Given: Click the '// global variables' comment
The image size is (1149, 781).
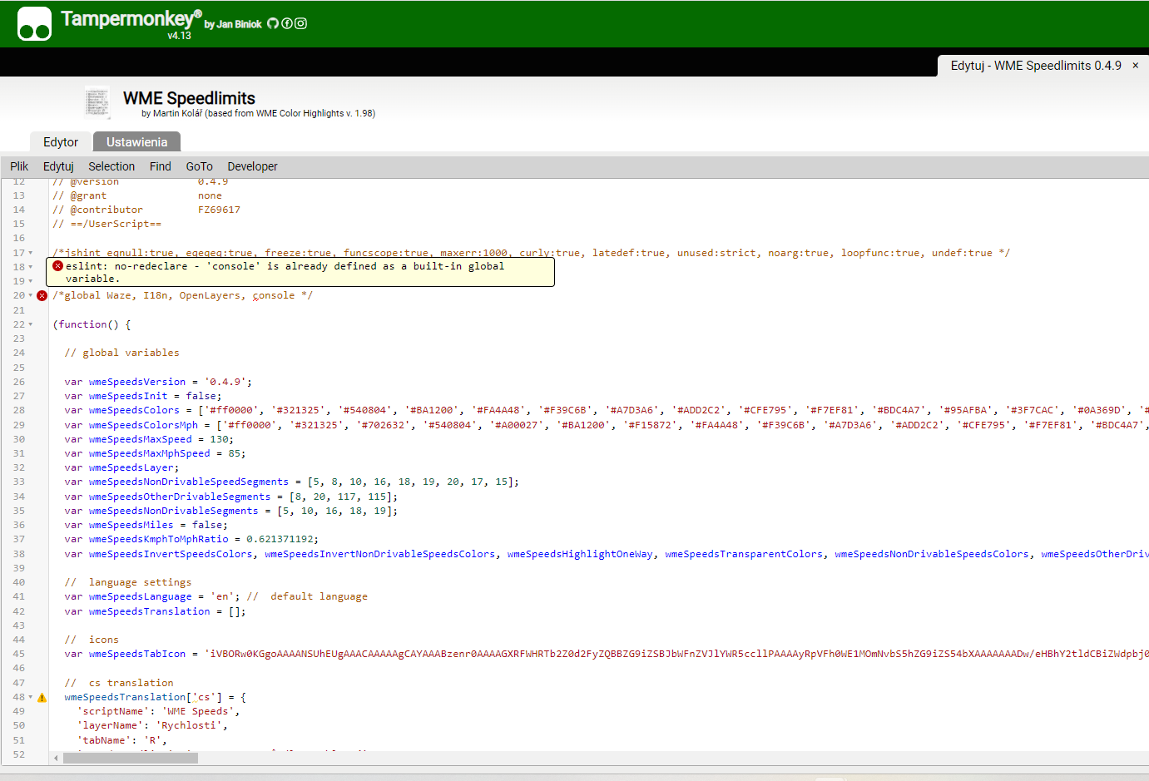Looking at the screenshot, I should coord(122,353).
